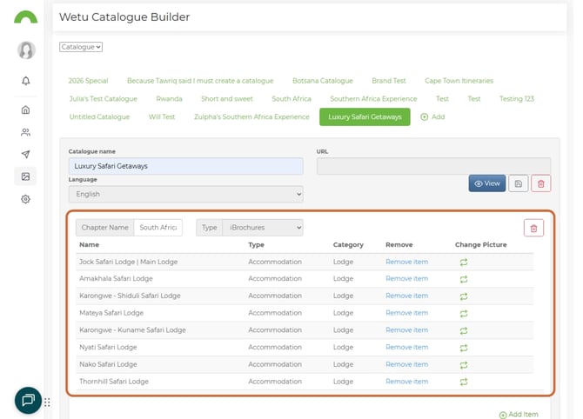Delete the South Africa chapter with trash icon

(x=533, y=228)
